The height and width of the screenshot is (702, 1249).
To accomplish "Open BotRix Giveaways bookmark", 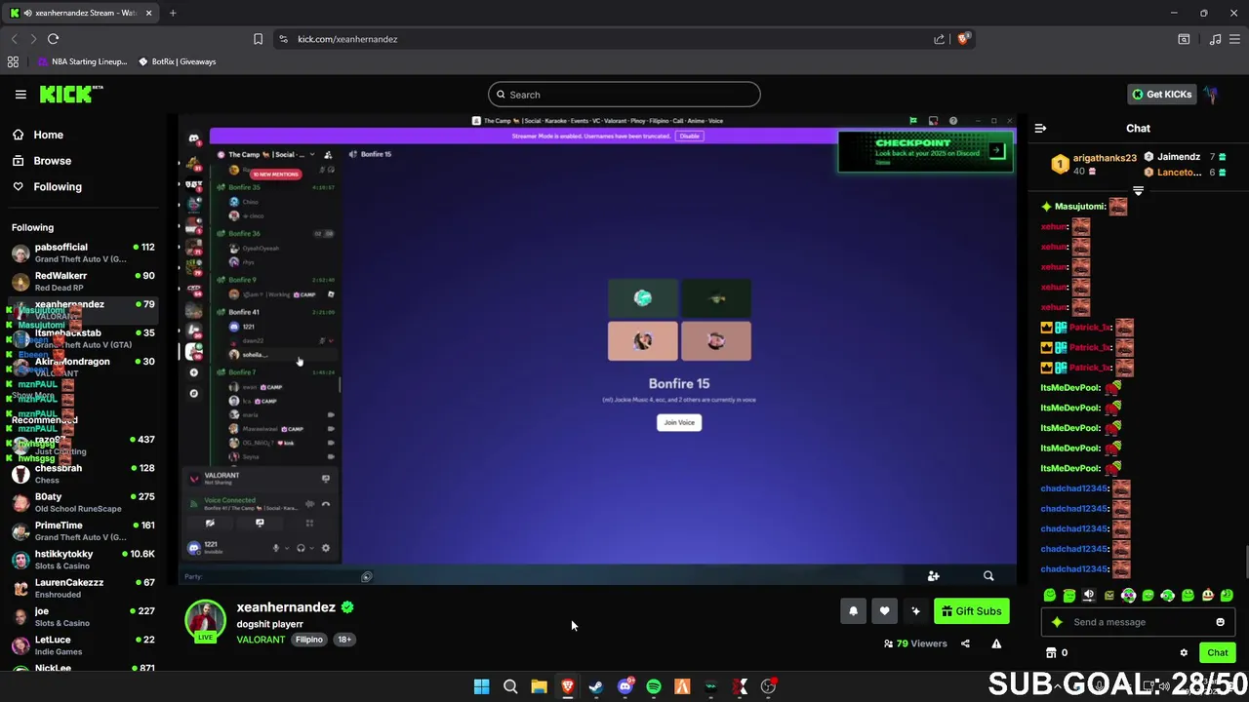I will click(x=178, y=61).
